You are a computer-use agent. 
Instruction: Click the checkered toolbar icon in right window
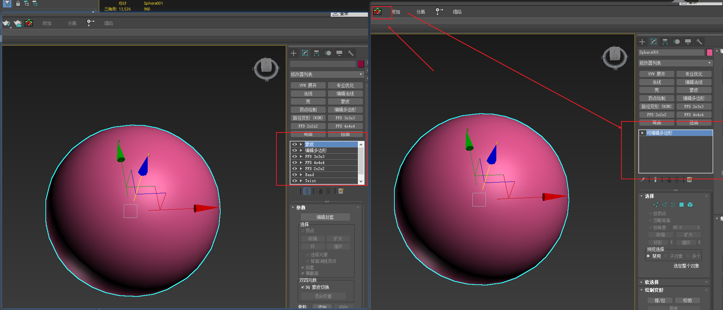pos(378,12)
